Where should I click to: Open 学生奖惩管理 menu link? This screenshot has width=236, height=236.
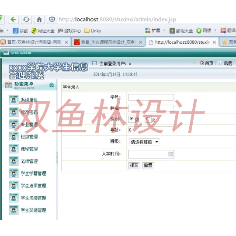point(33,210)
